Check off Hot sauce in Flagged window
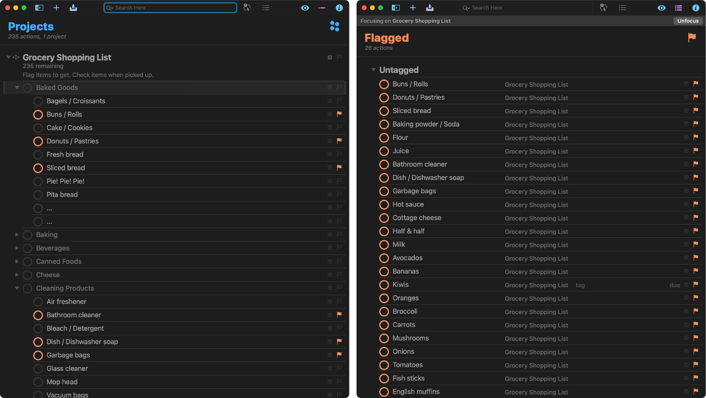 click(384, 205)
